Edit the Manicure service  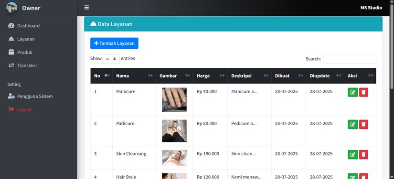[353, 92]
